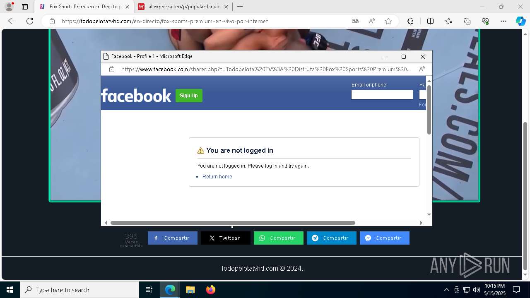
Task: Open the network tray icon
Action: [x=467, y=290]
